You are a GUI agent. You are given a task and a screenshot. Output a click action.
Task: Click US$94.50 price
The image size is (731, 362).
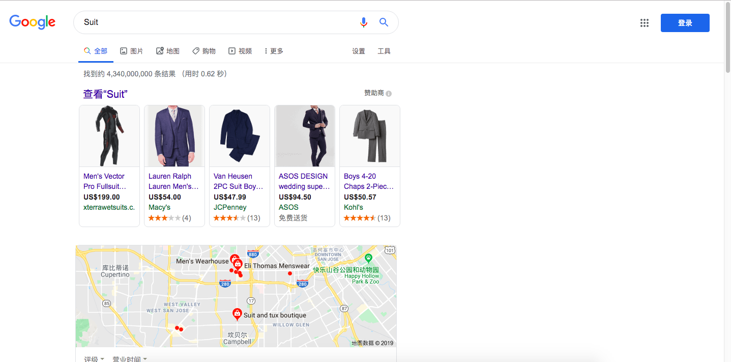point(295,197)
